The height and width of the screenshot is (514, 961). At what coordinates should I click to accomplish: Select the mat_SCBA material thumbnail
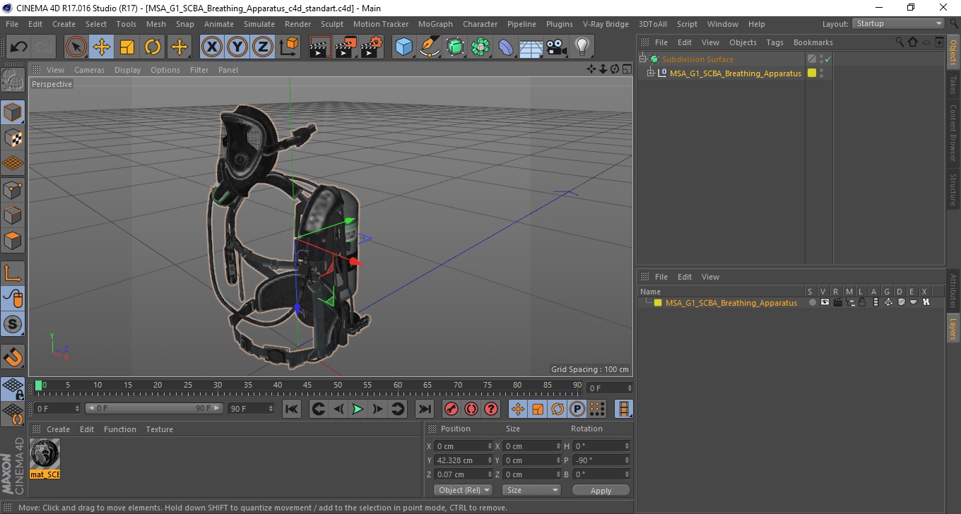[45, 453]
